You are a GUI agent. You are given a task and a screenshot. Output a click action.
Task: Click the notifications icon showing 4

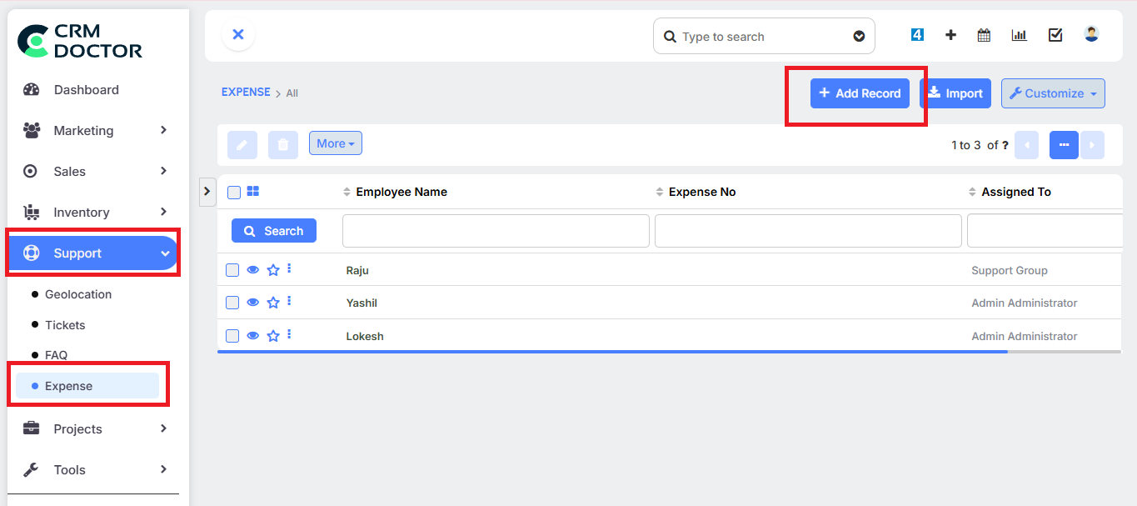pyautogui.click(x=917, y=35)
